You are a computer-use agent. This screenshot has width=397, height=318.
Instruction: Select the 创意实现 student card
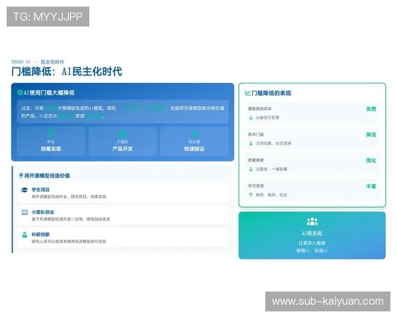(x=51, y=141)
